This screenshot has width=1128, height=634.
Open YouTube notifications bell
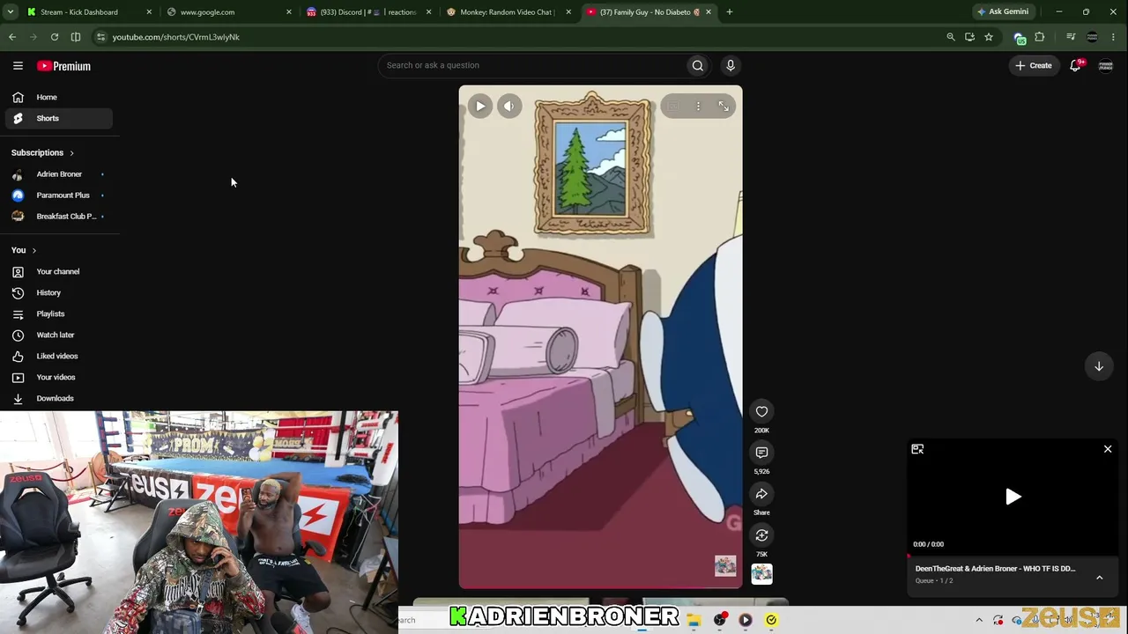(x=1076, y=66)
